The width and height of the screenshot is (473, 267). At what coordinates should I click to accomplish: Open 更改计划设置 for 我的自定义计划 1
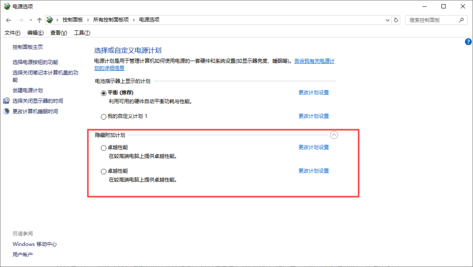click(314, 116)
